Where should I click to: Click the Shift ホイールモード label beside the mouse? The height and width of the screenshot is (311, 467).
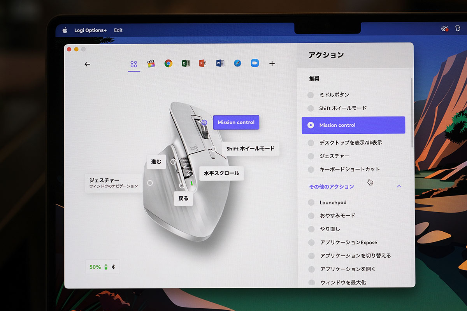pyautogui.click(x=251, y=149)
